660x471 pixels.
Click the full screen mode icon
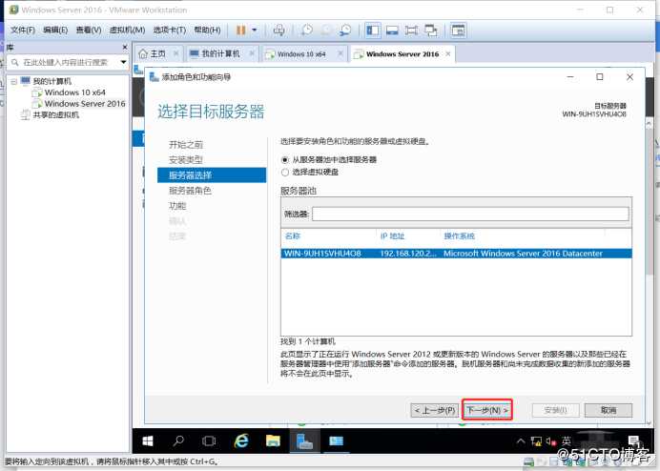click(x=411, y=31)
